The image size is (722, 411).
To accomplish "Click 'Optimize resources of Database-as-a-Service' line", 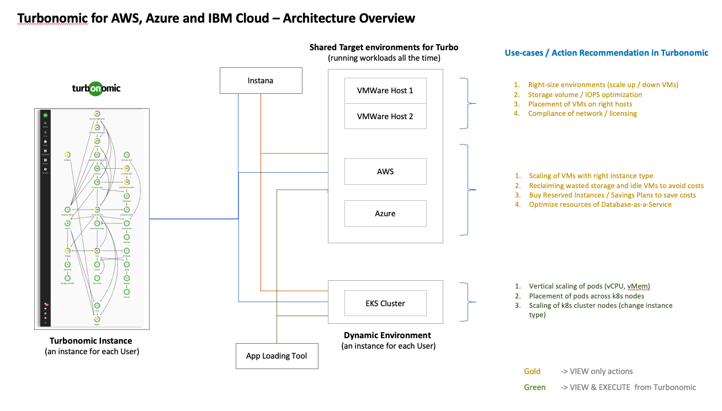I will tap(601, 205).
